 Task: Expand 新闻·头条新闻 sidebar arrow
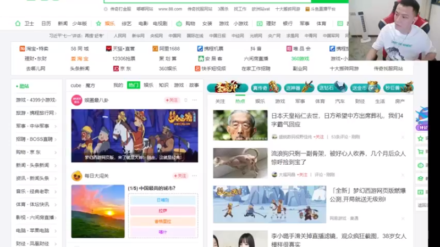[x=56, y=166]
